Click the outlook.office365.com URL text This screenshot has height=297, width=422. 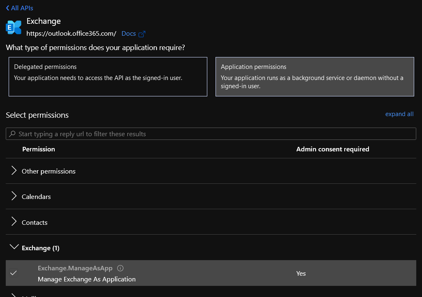(72, 34)
